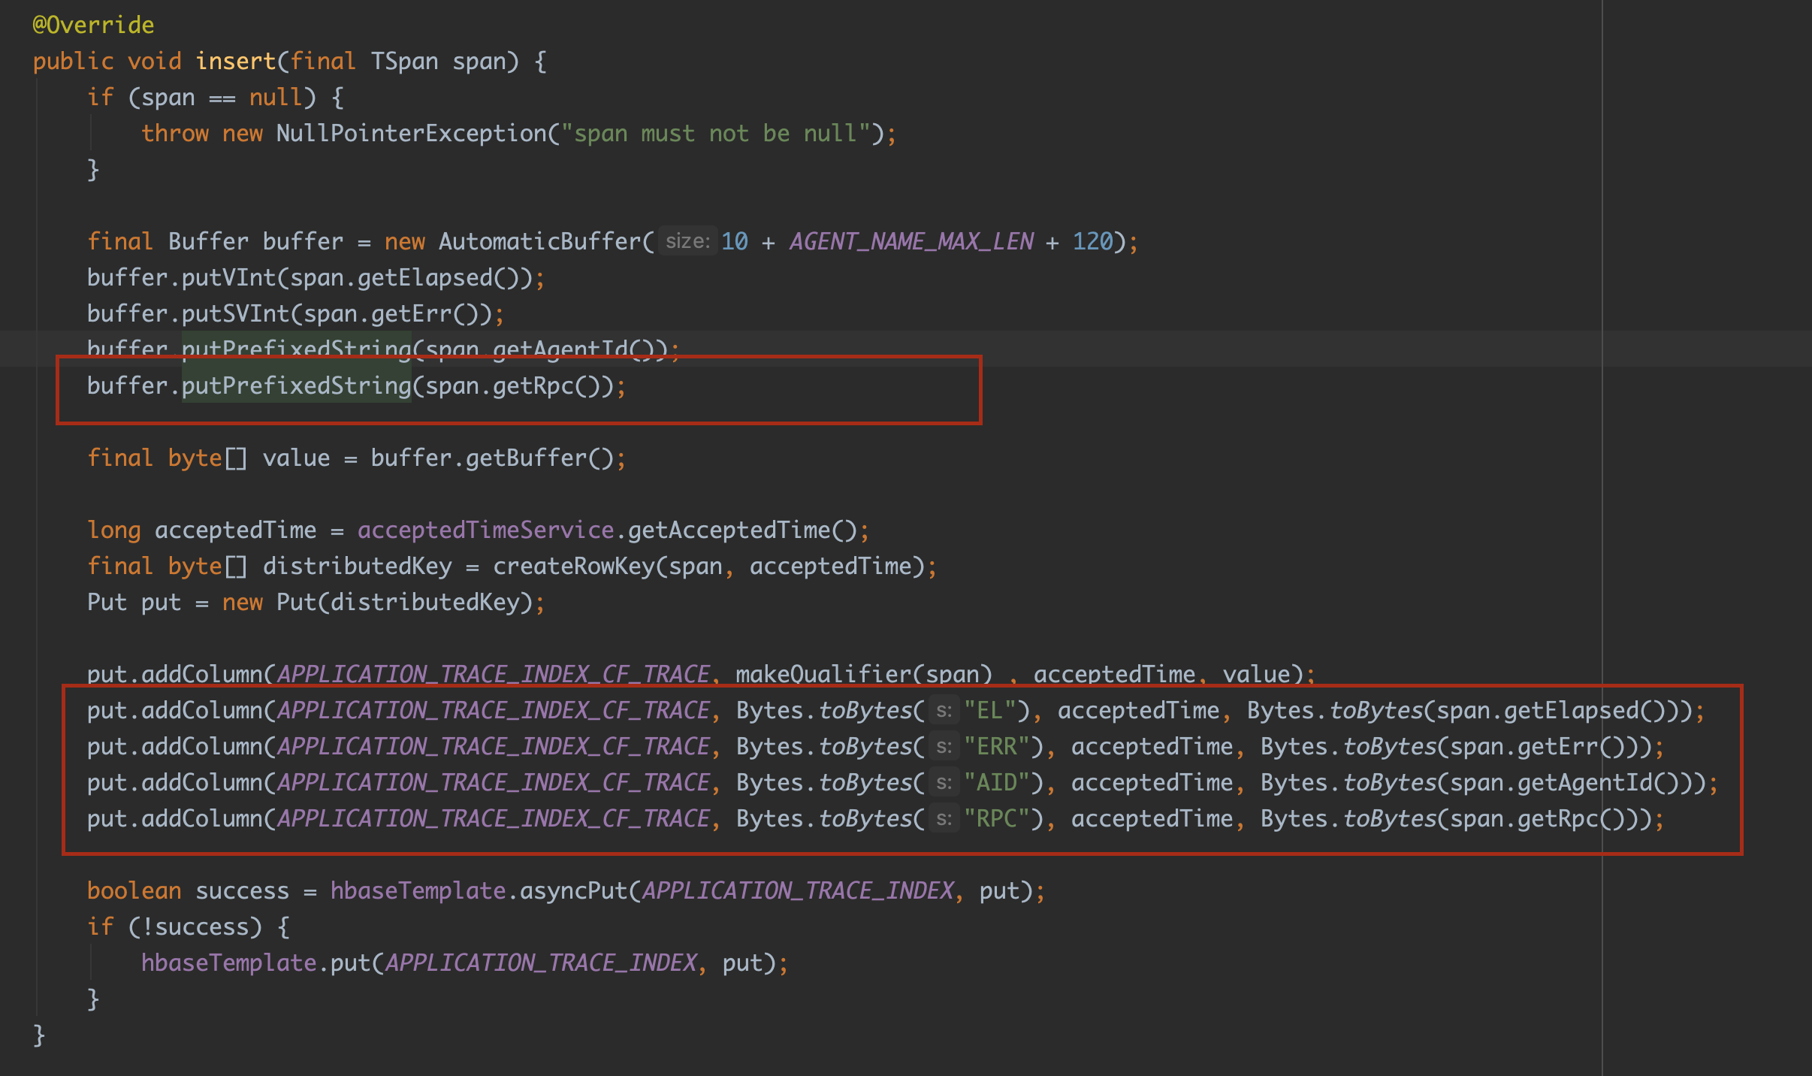Image resolution: width=1812 pixels, height=1076 pixels.
Task: Click the @Override annotation
Action: coord(93,25)
